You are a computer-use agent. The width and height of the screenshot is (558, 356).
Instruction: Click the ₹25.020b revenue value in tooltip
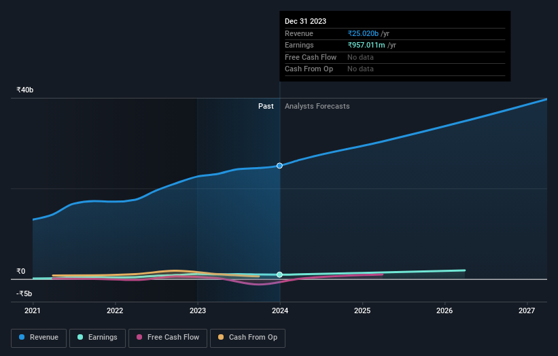363,33
